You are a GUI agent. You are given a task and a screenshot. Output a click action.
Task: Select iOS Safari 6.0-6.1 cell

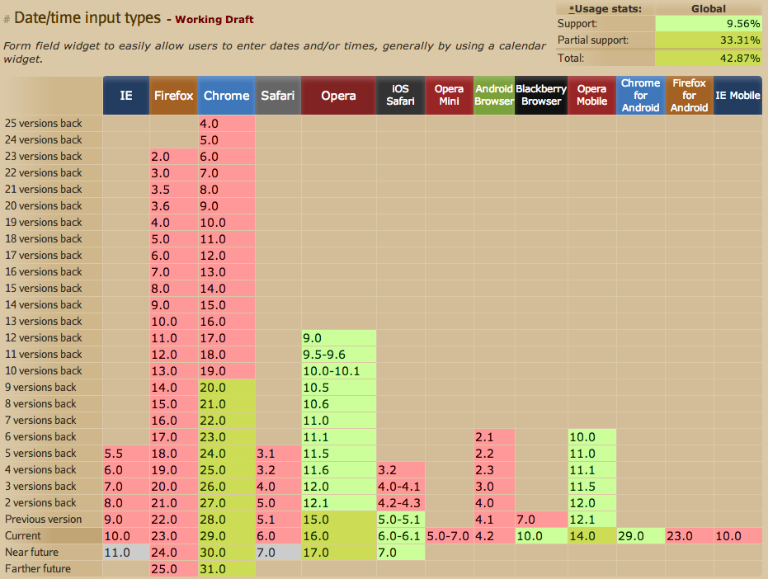click(x=401, y=536)
